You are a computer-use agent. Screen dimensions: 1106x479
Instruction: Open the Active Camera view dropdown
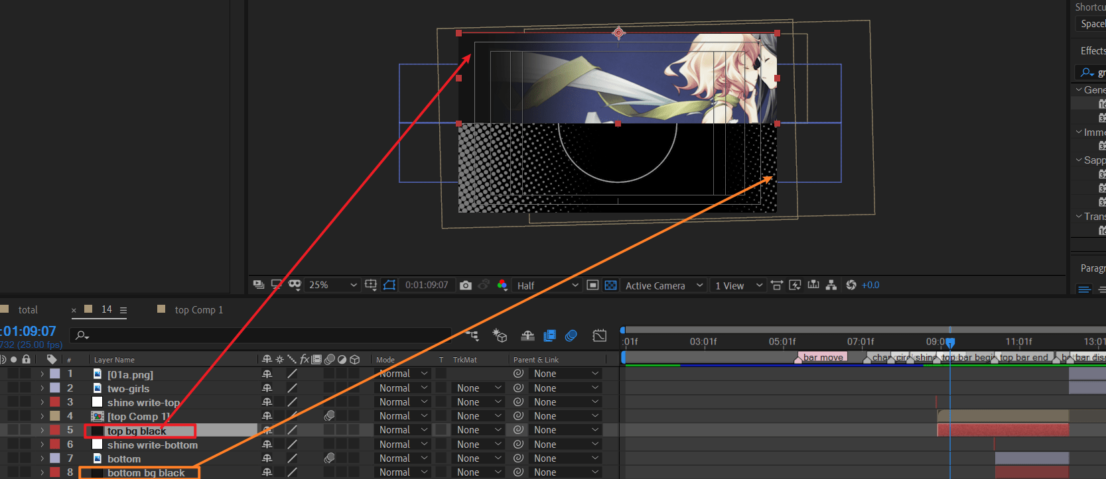click(x=663, y=286)
